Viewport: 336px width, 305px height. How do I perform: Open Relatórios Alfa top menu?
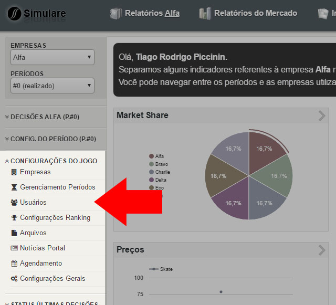(145, 13)
